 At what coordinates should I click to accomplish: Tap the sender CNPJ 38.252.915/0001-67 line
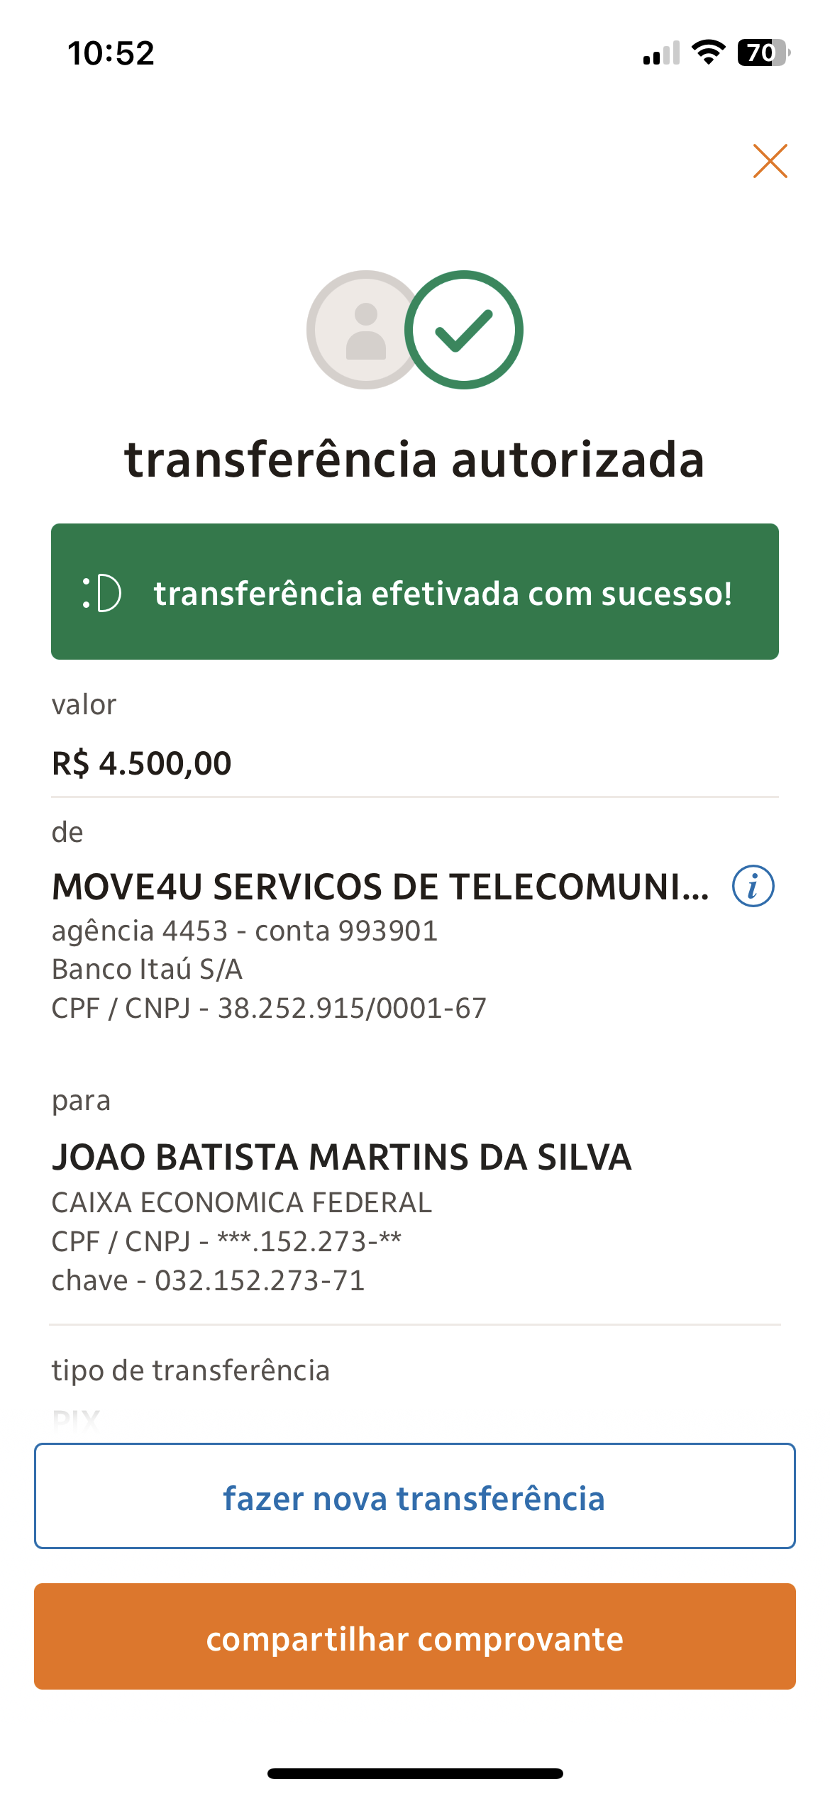pos(270,1008)
